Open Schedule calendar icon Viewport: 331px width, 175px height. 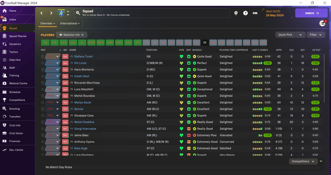[4, 92]
